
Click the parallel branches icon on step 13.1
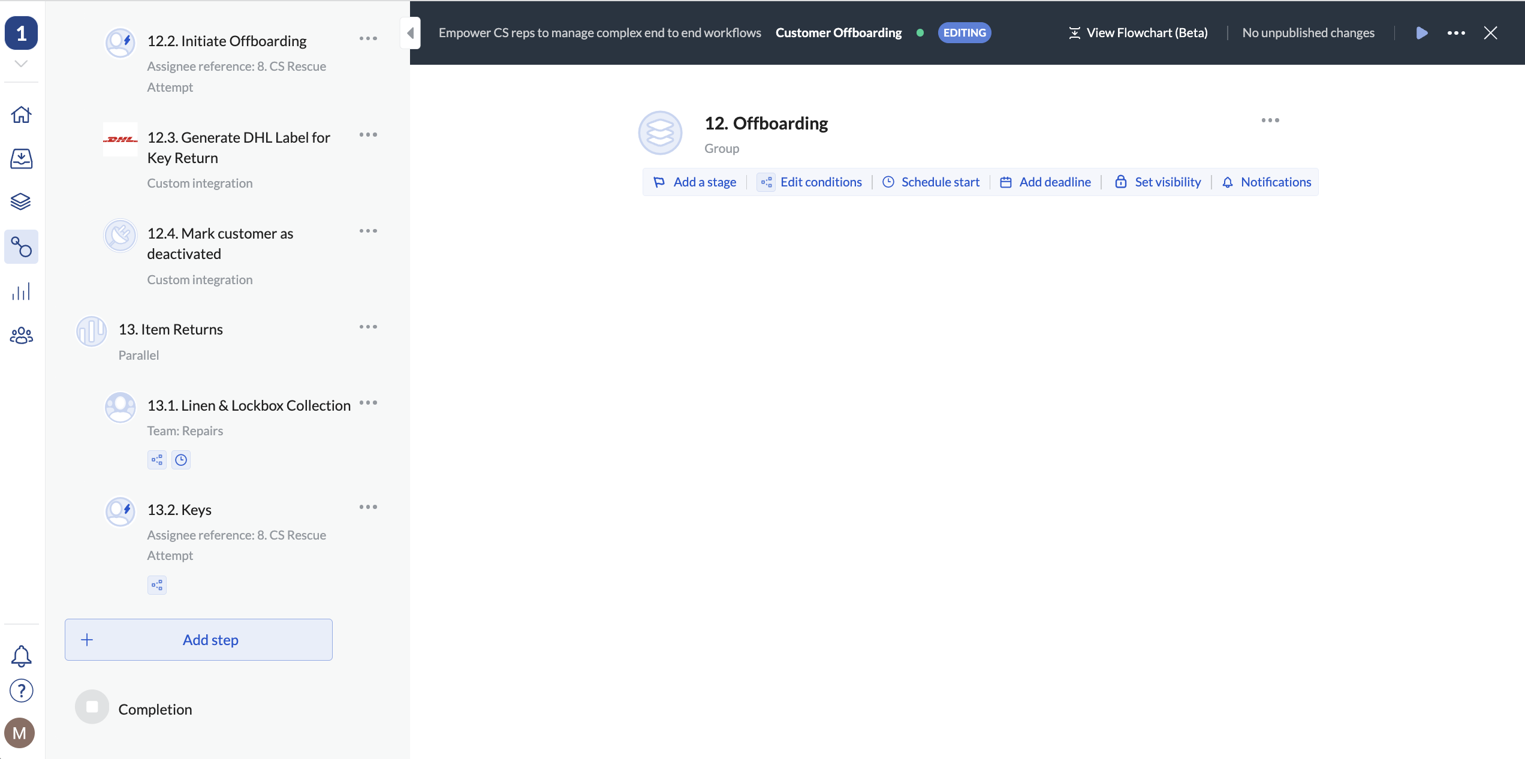tap(156, 459)
